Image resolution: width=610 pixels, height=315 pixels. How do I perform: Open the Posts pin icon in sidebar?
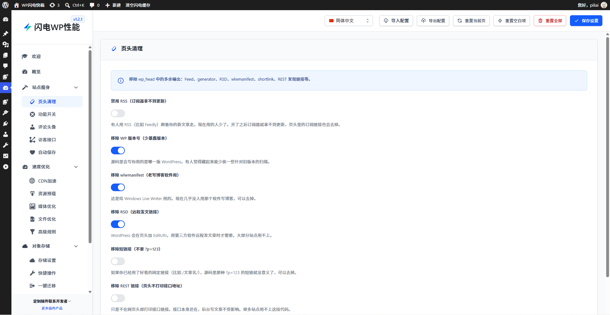(5, 34)
